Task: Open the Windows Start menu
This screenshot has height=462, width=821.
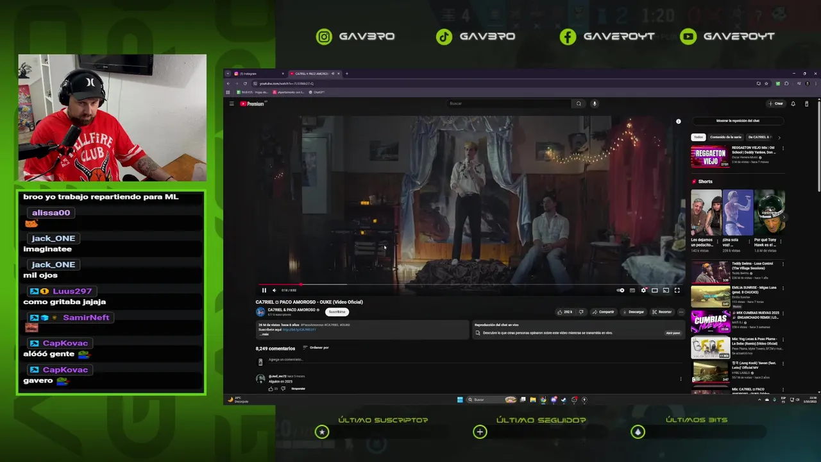Action: tap(460, 400)
